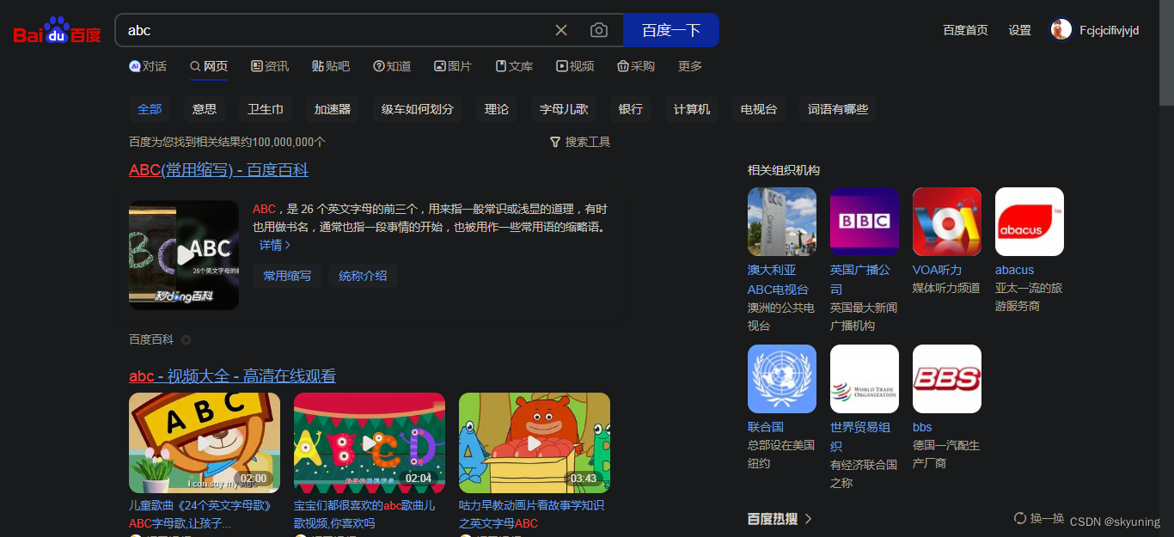The width and height of the screenshot is (1174, 537).
Task: Open 世界贸易组织 link
Action: coord(860,436)
